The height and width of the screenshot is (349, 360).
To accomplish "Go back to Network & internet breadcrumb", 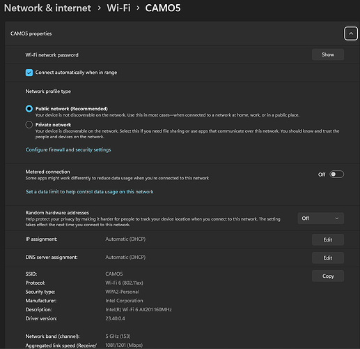I will [x=47, y=8].
